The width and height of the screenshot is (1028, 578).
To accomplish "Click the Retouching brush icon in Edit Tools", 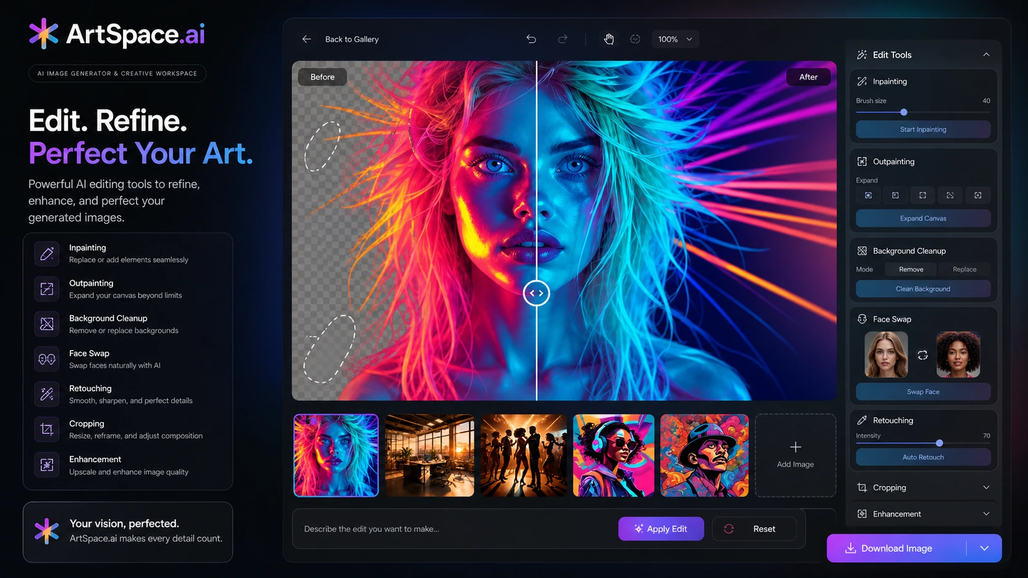I will click(862, 420).
